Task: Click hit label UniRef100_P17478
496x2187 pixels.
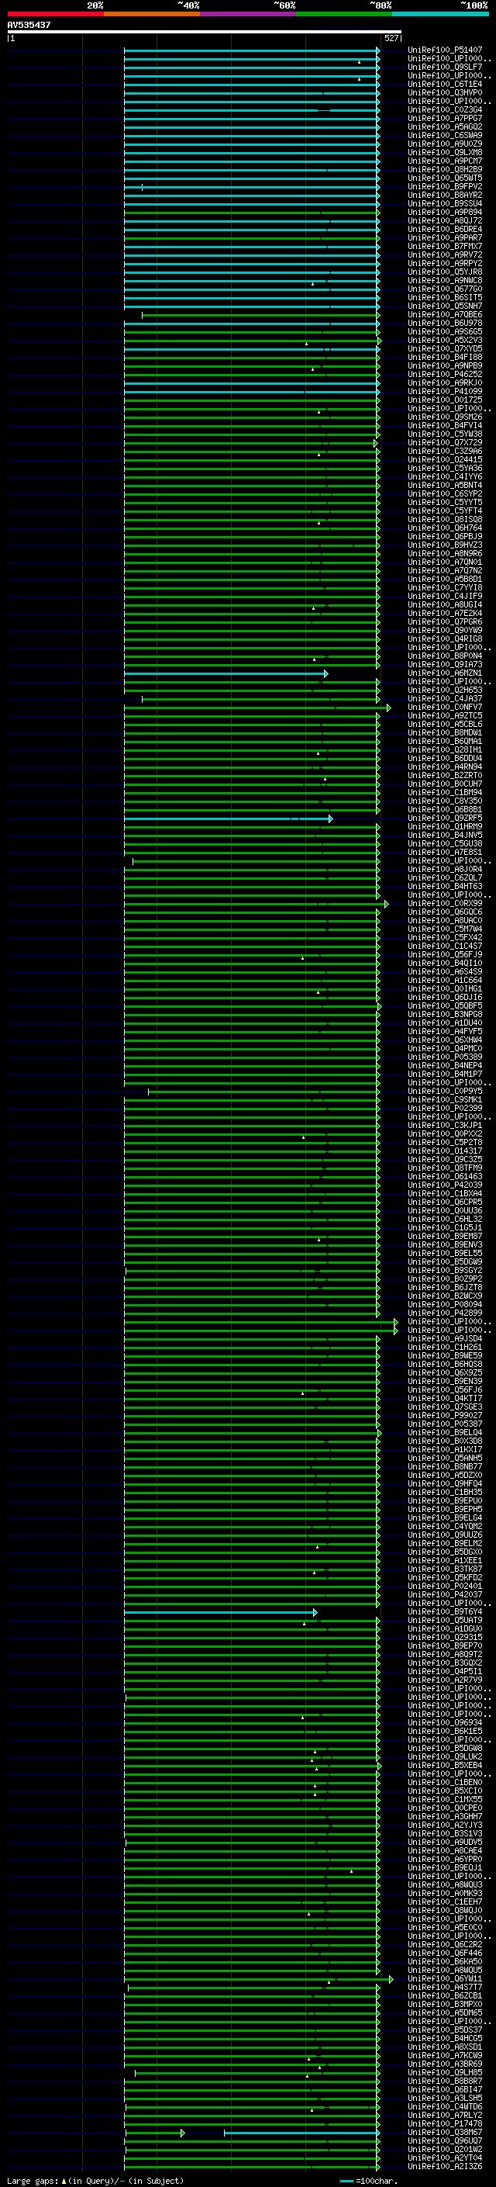Action: pos(445,2124)
